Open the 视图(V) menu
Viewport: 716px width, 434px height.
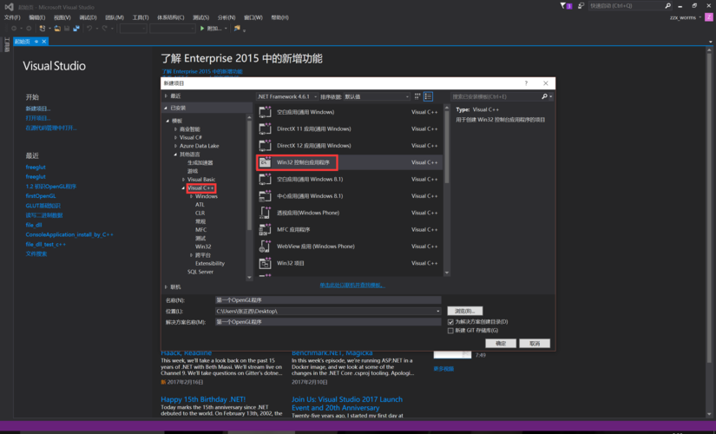(62, 17)
